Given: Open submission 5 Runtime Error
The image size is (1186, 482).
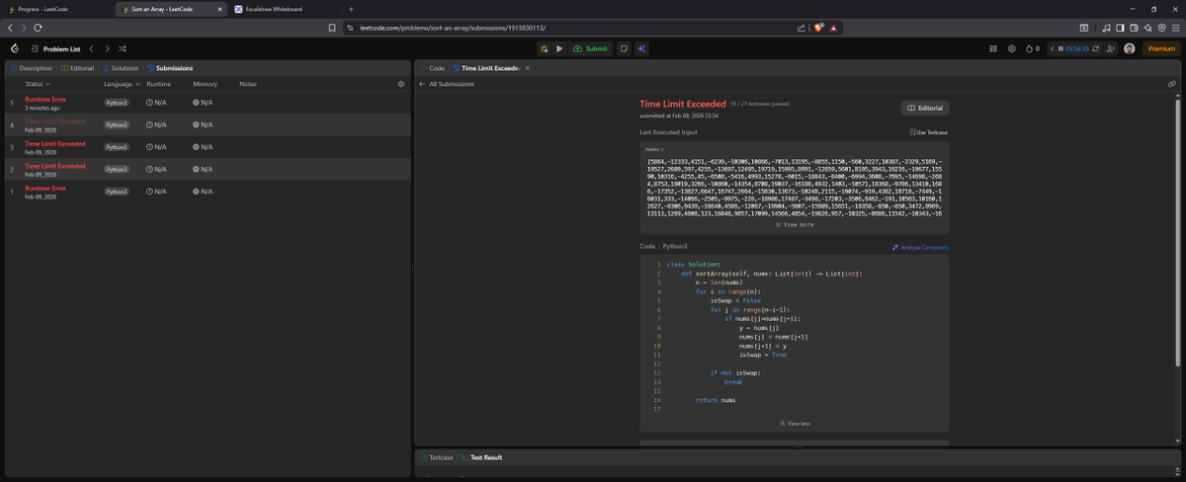Looking at the screenshot, I should (208, 103).
